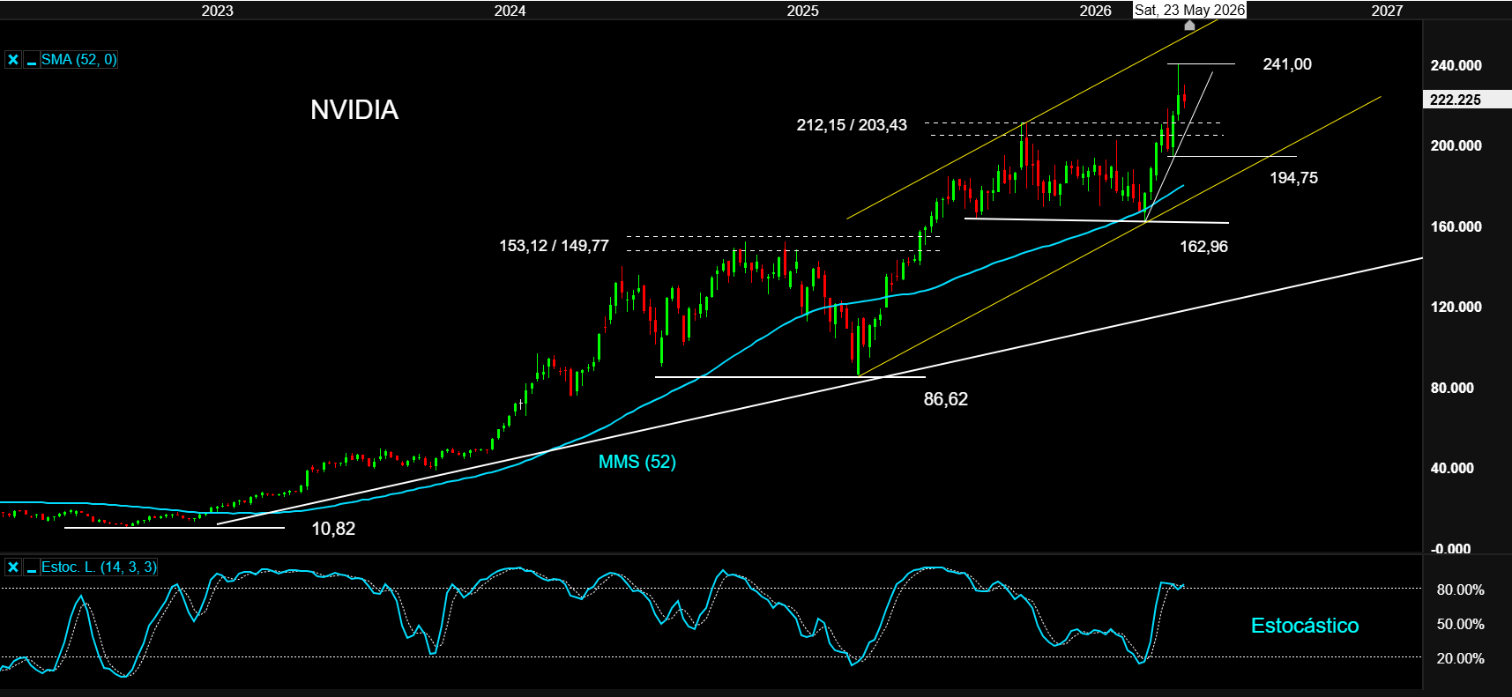Viewport: 1512px width, 697px height.
Task: Click 120.000 on the price axis
Action: click(x=1456, y=307)
